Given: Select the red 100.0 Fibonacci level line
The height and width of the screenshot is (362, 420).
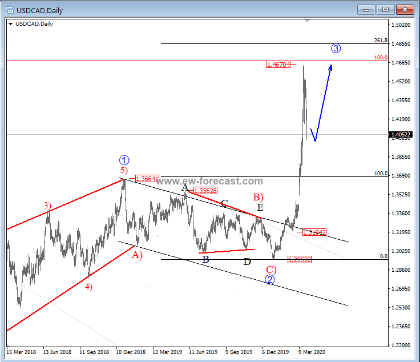Looking at the screenshot, I should [228, 61].
